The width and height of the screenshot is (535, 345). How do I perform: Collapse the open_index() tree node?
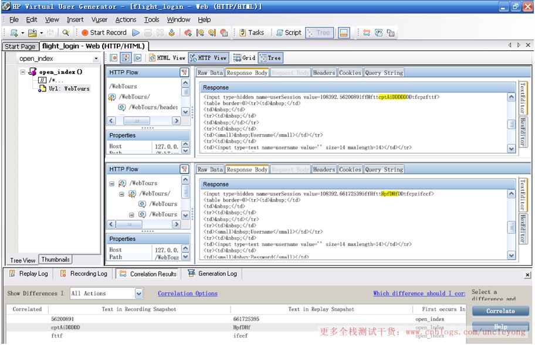(x=22, y=72)
